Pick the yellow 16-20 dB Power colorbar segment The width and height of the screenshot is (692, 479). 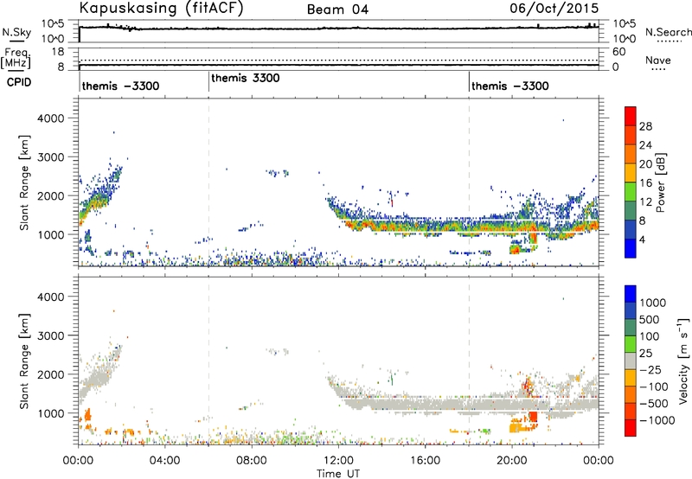coord(631,173)
